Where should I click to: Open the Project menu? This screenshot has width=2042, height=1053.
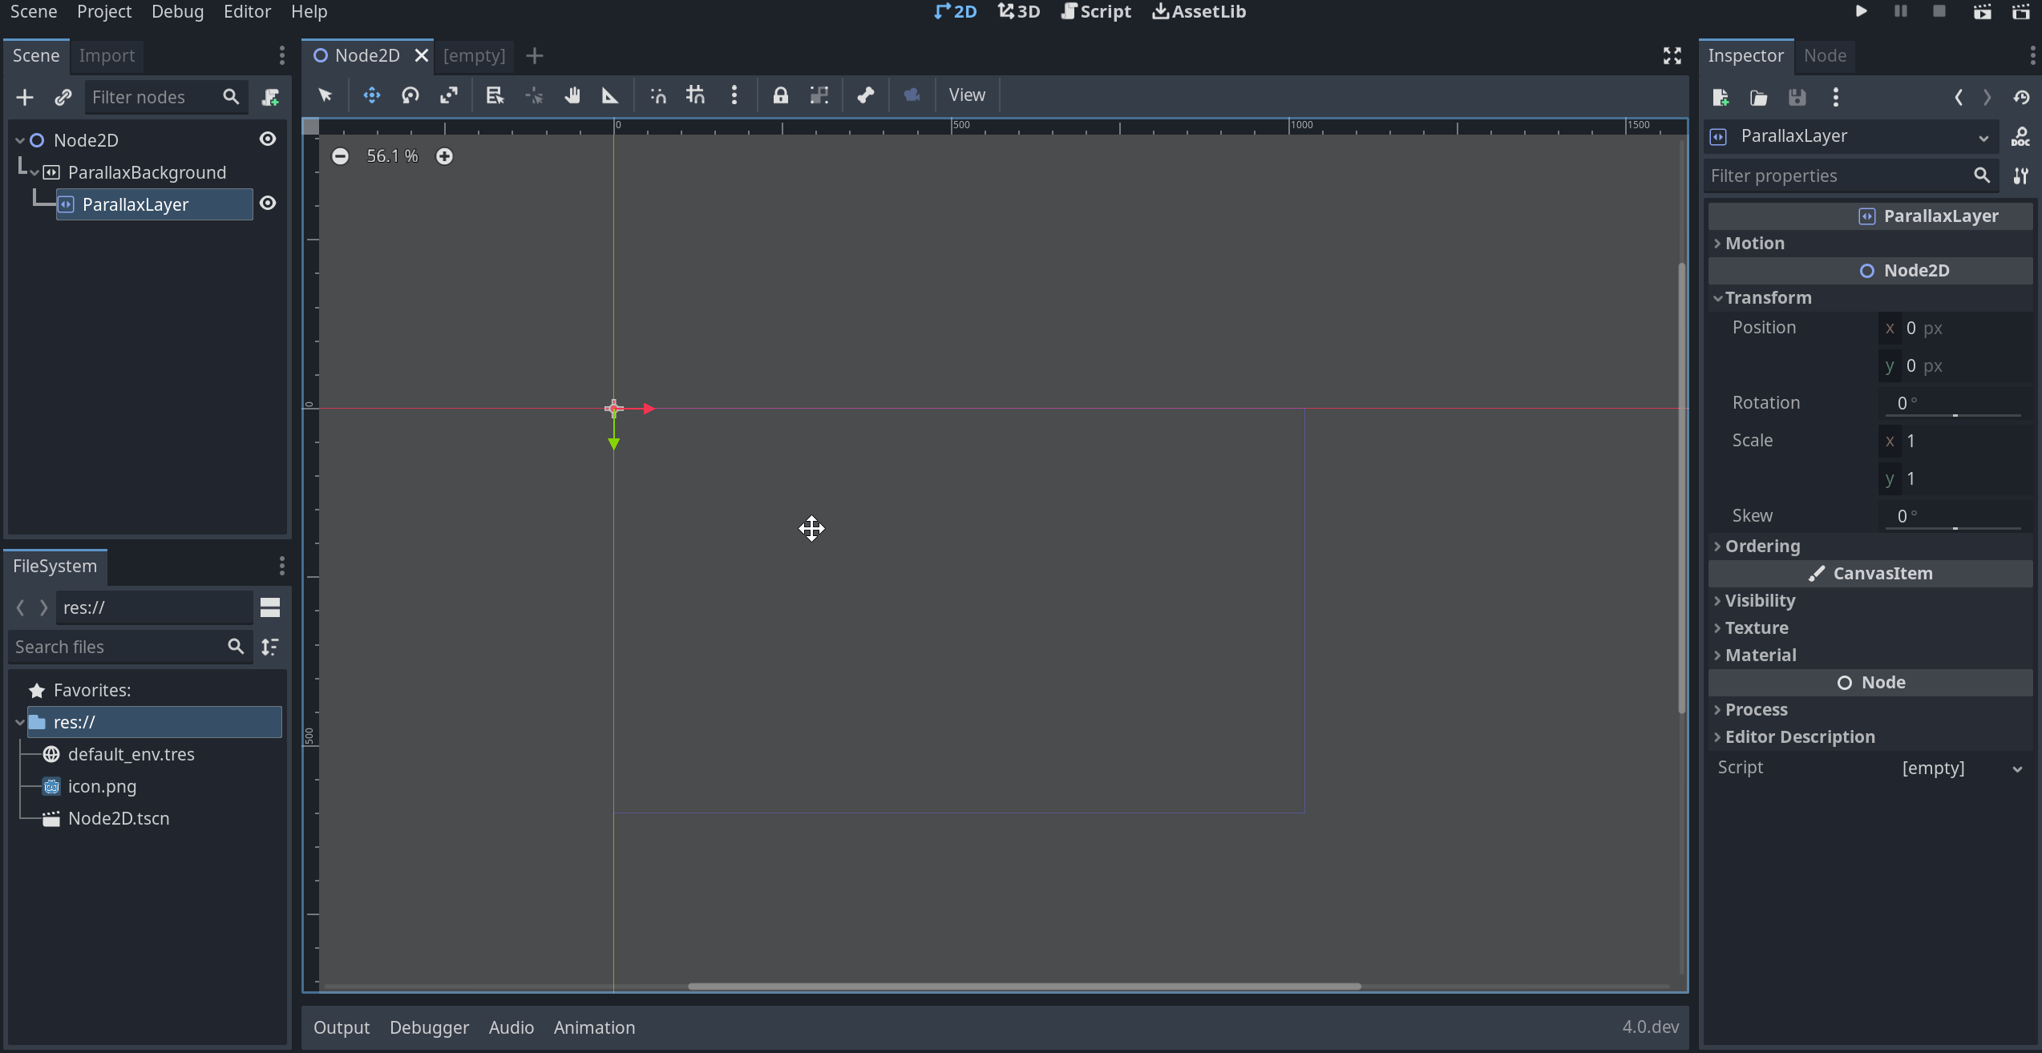click(x=103, y=12)
